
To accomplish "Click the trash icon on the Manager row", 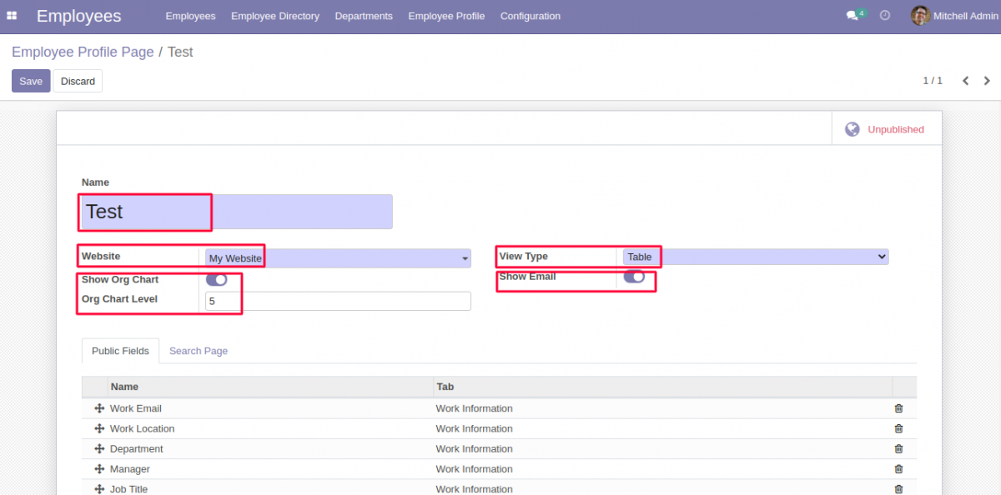I will (898, 468).
